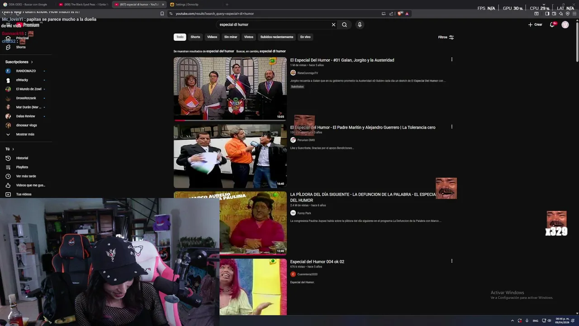This screenshot has width=579, height=326.
Task: Open more options for Galan Jorgito video
Action: [451, 59]
